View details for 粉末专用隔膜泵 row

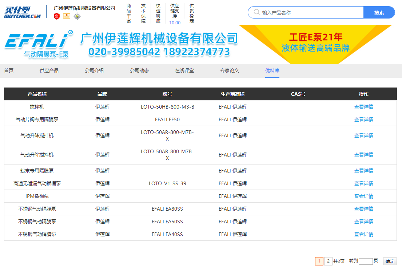tap(363, 171)
